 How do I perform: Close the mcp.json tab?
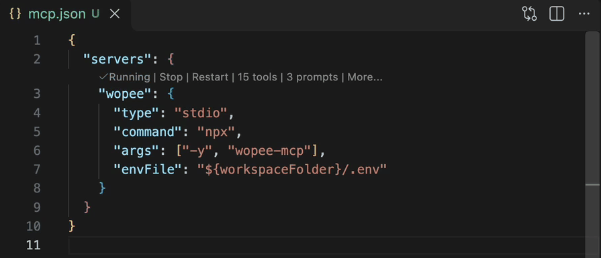pos(115,14)
